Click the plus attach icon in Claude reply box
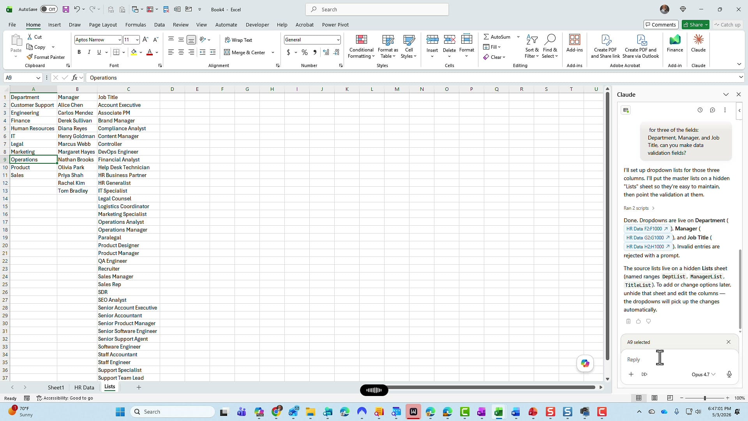This screenshot has height=421, width=748. point(631,374)
